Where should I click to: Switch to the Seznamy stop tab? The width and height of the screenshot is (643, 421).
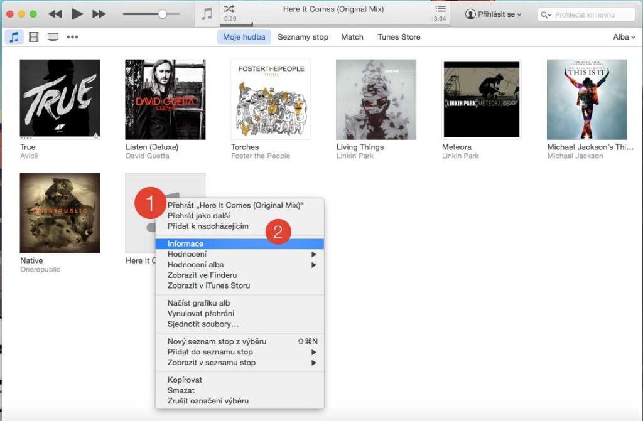pyautogui.click(x=303, y=37)
